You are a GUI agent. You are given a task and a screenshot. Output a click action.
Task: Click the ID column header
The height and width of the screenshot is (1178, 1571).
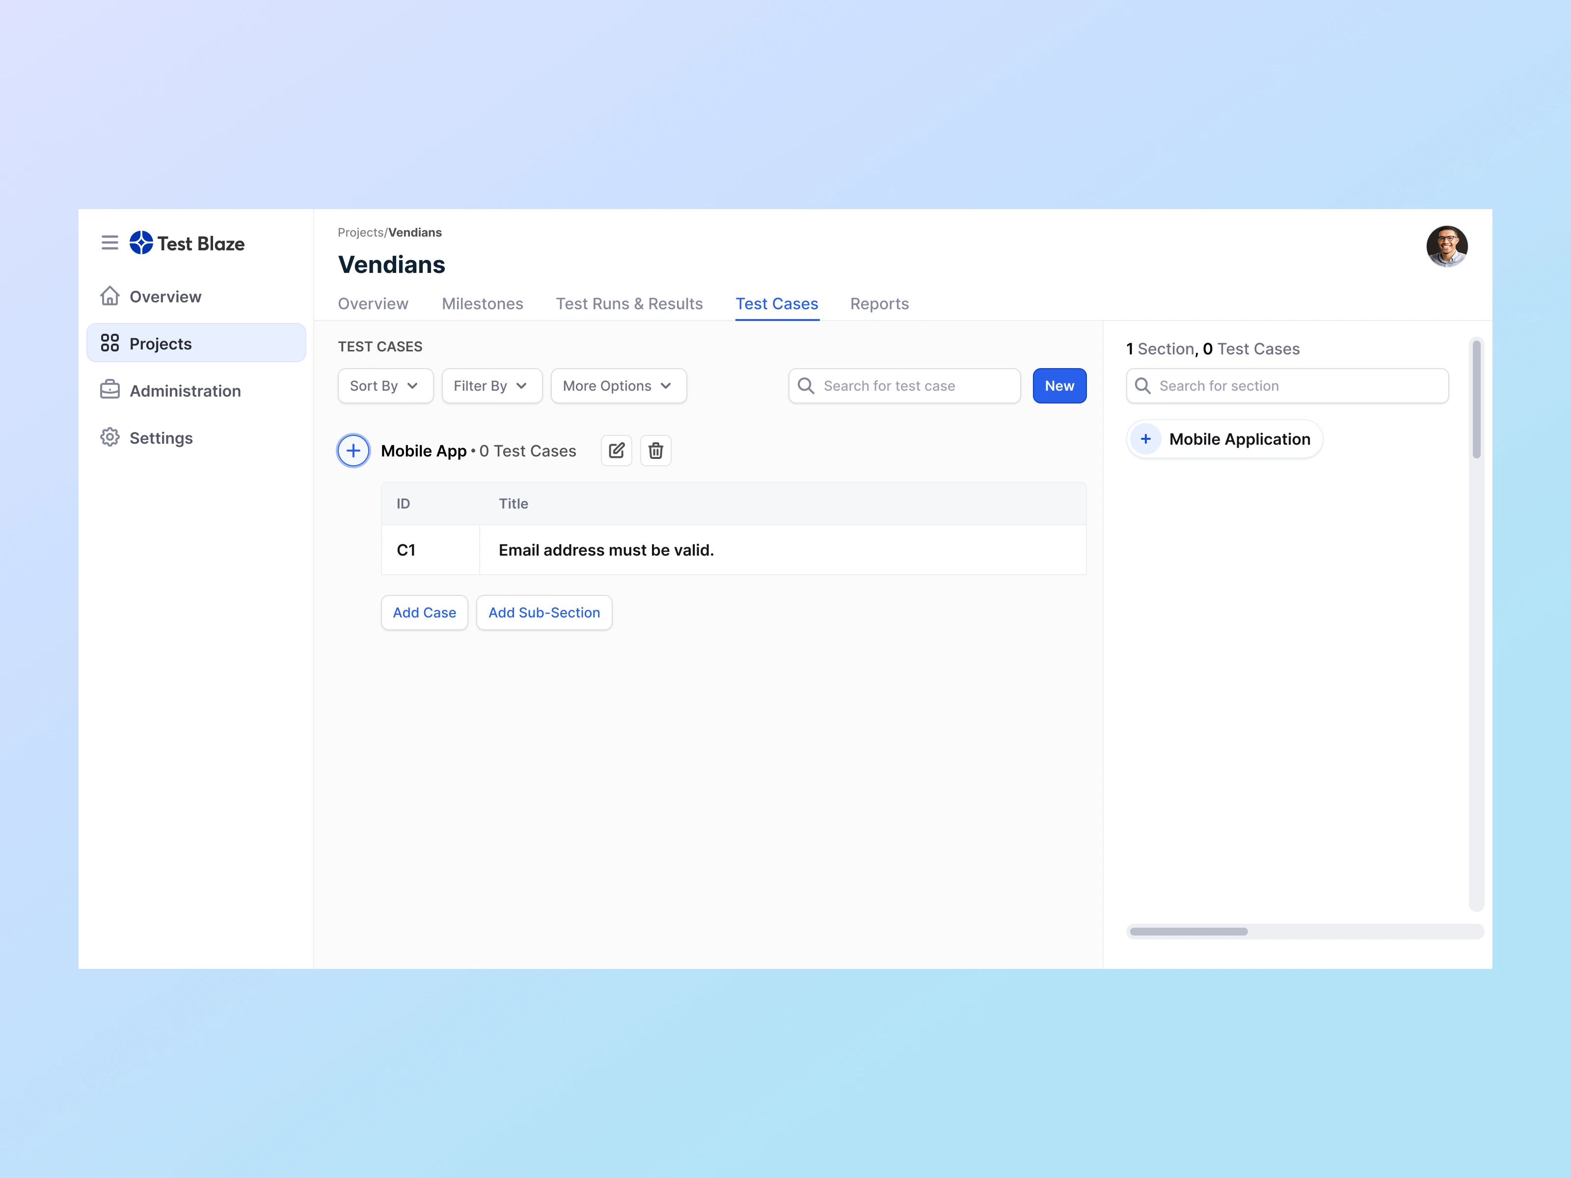(403, 504)
